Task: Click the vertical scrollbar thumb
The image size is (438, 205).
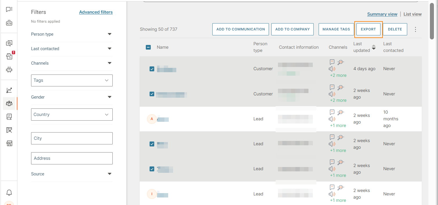Action: [432, 20]
